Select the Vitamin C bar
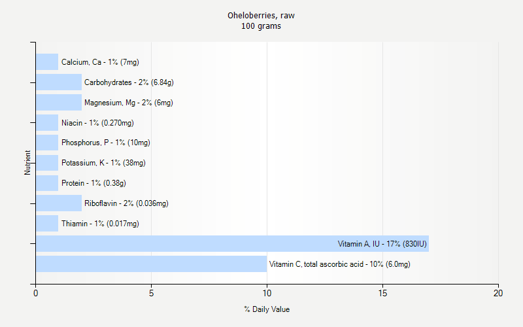Viewport: 523px width, 327px height. [x=152, y=264]
